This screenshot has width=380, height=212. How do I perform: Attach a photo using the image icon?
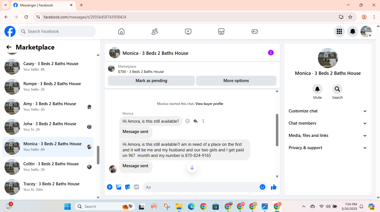tap(119, 187)
